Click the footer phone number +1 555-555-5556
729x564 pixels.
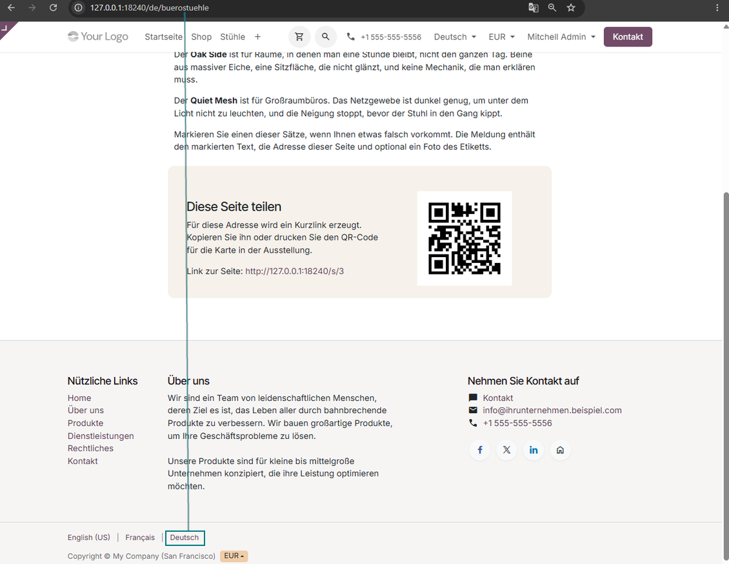coord(517,423)
